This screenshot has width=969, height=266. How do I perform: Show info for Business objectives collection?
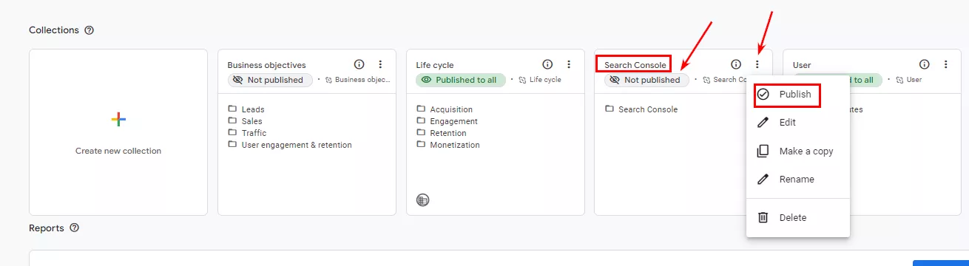[359, 64]
